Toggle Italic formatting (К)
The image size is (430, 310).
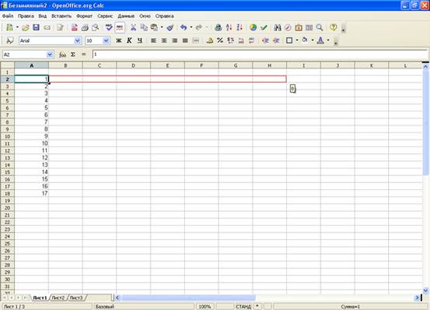tap(129, 41)
